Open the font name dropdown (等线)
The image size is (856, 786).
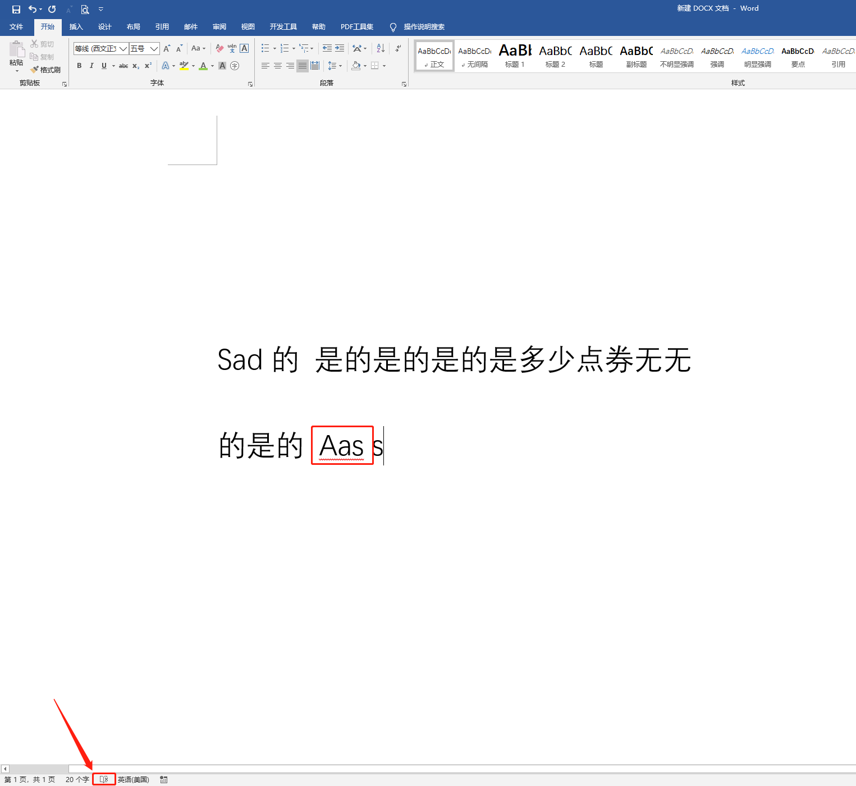pyautogui.click(x=123, y=49)
